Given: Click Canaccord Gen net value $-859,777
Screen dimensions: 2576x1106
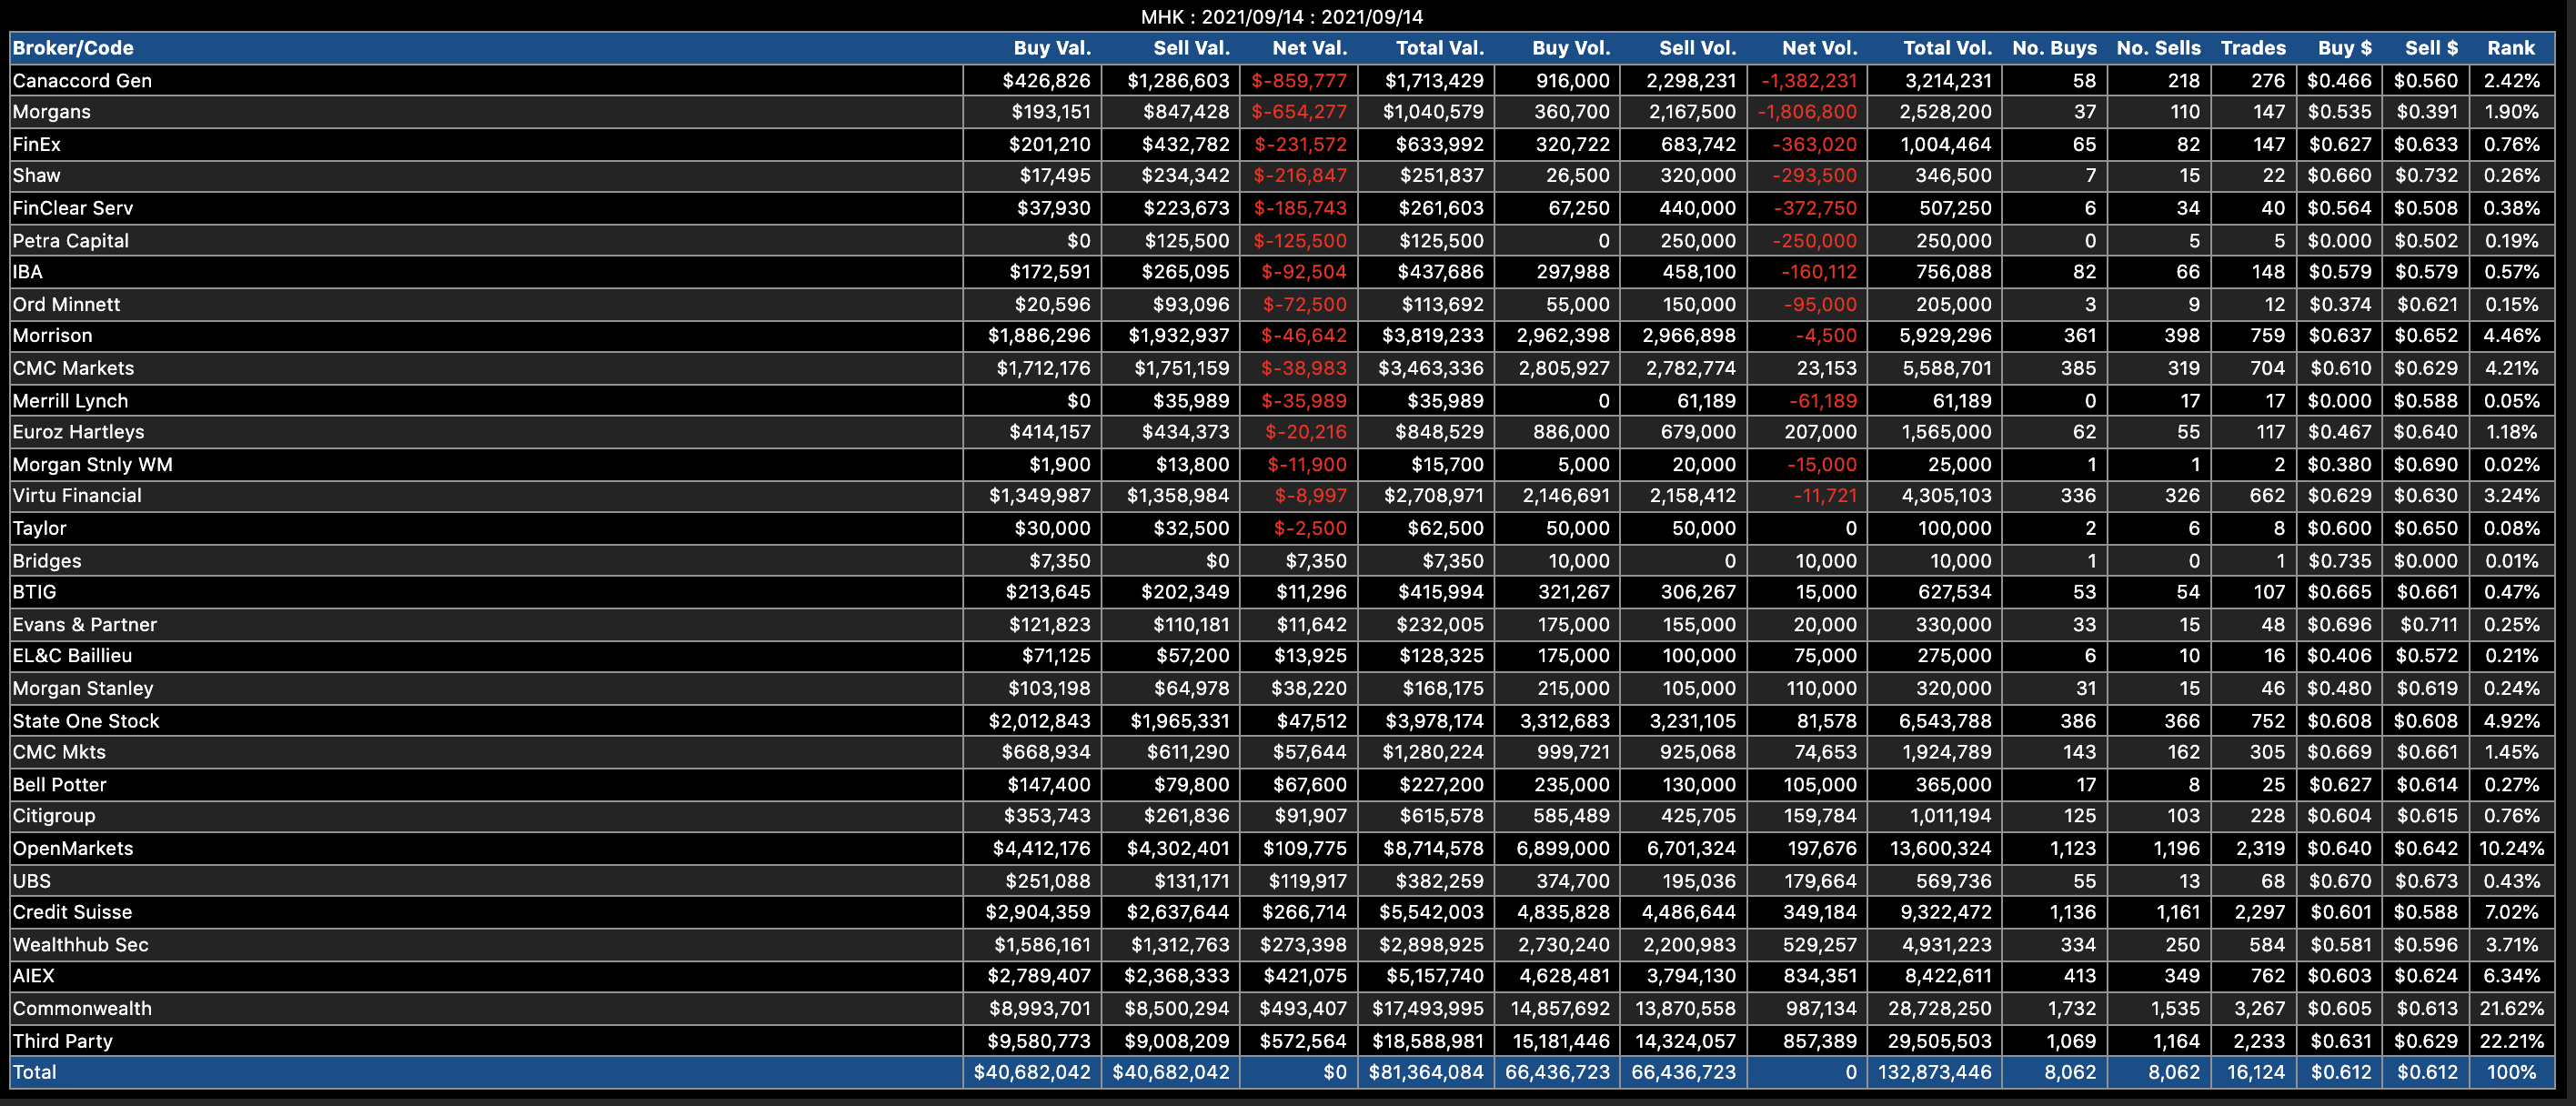Looking at the screenshot, I should click(x=1299, y=80).
